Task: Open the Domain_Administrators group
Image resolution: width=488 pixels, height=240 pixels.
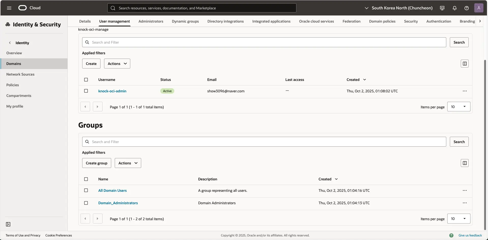Action: (118, 203)
